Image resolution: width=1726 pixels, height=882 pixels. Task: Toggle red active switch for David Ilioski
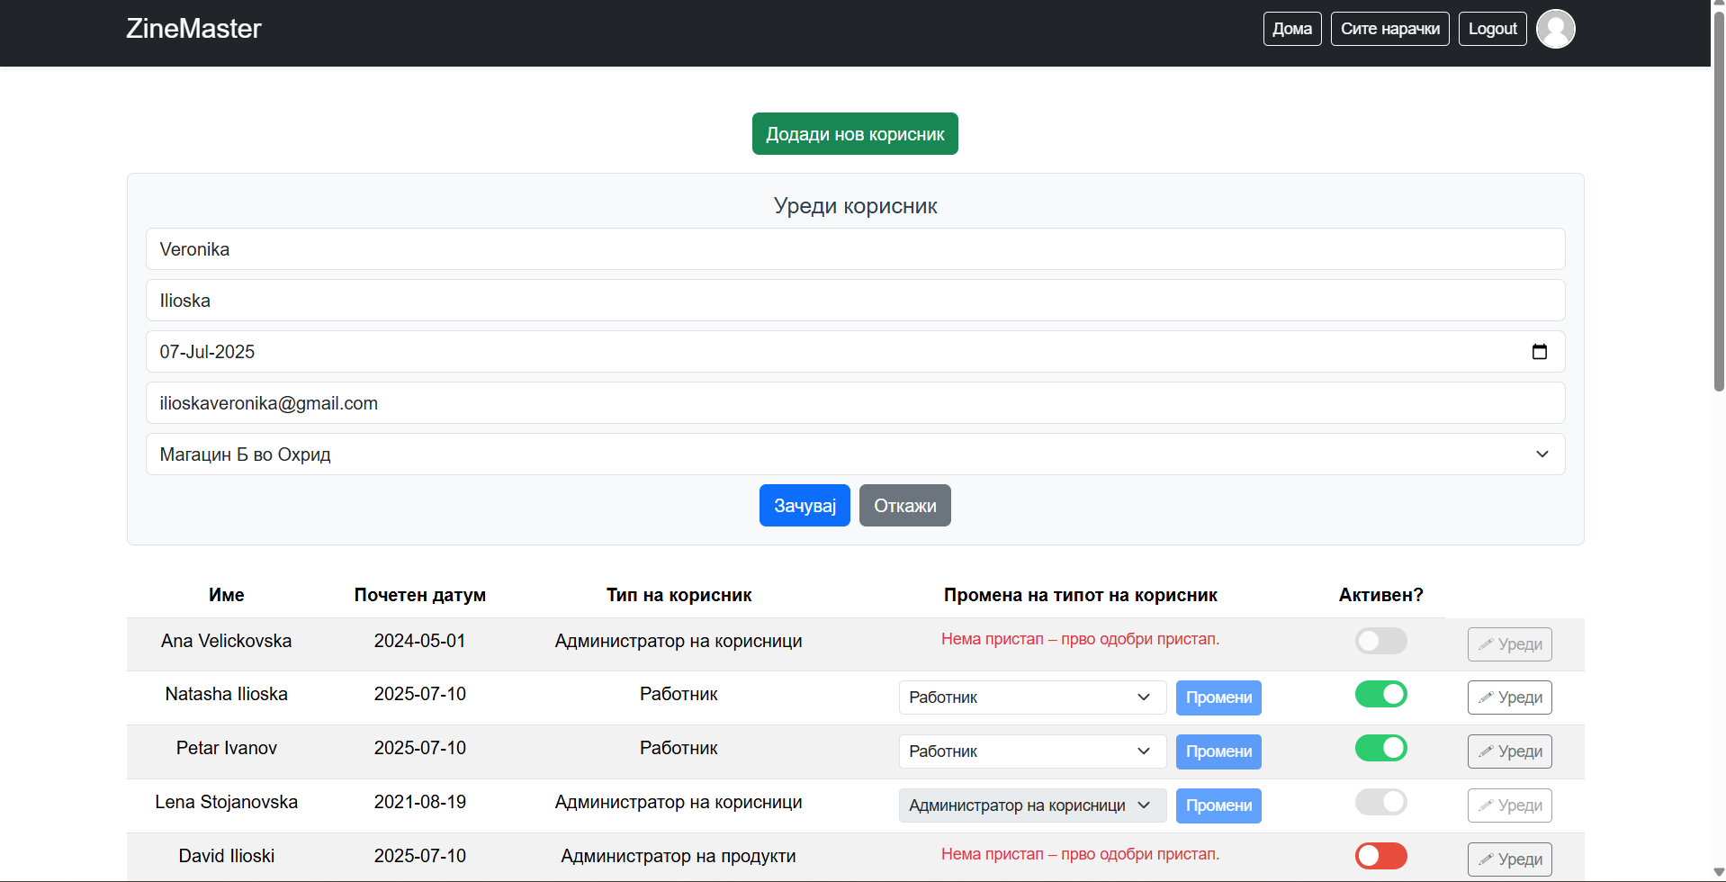(x=1380, y=856)
